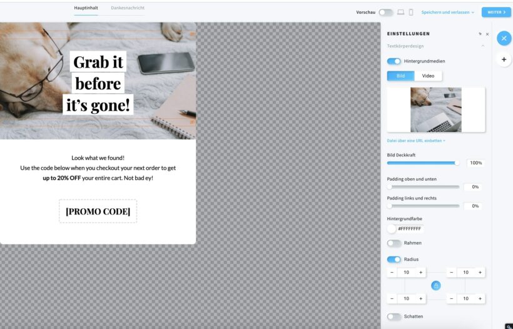Enable the Rahmen toggle

pos(394,243)
